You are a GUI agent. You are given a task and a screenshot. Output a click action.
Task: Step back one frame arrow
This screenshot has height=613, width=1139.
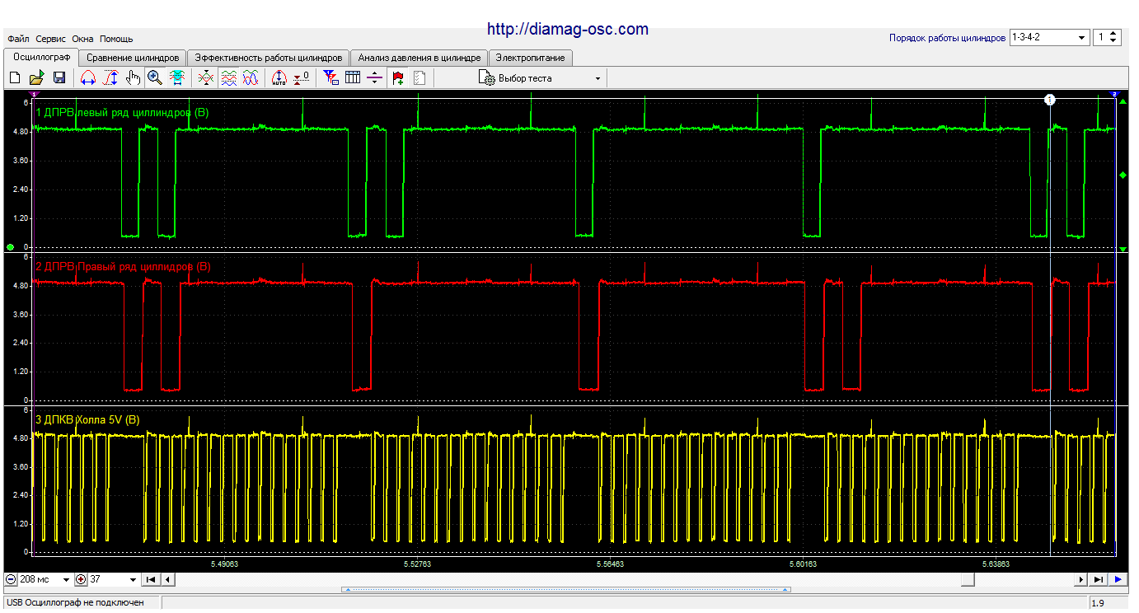coord(168,579)
